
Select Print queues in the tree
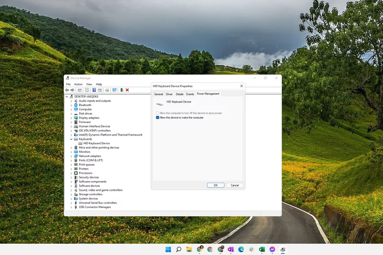click(x=87, y=164)
